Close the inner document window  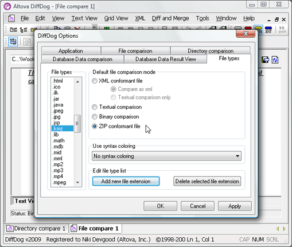pos(284,19)
